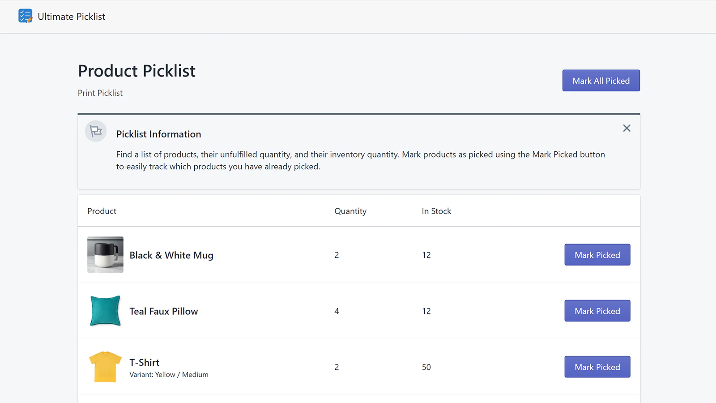Click the Quantity column header
Screen dimensions: 716x403
[350, 211]
